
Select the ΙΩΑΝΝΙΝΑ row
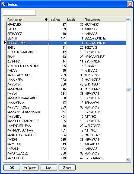(66, 61)
